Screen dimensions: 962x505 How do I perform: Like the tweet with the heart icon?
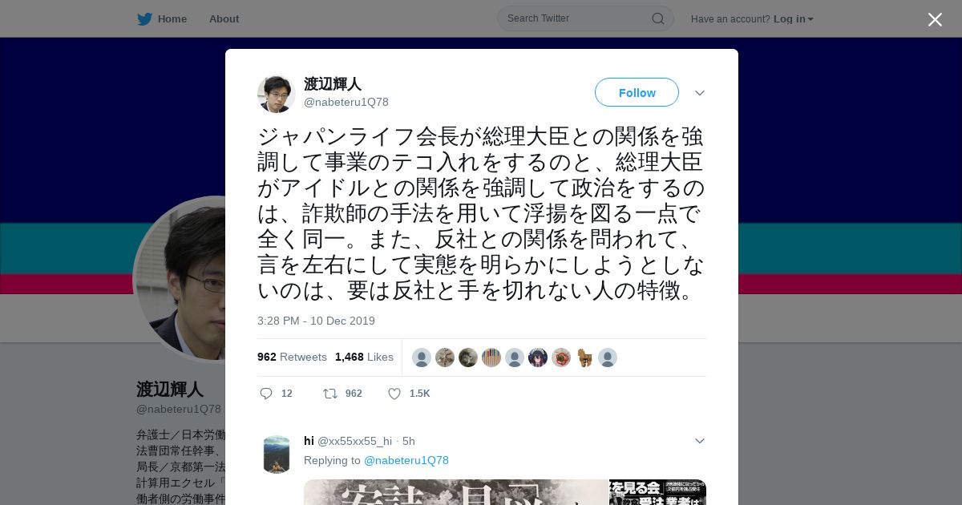pos(394,394)
